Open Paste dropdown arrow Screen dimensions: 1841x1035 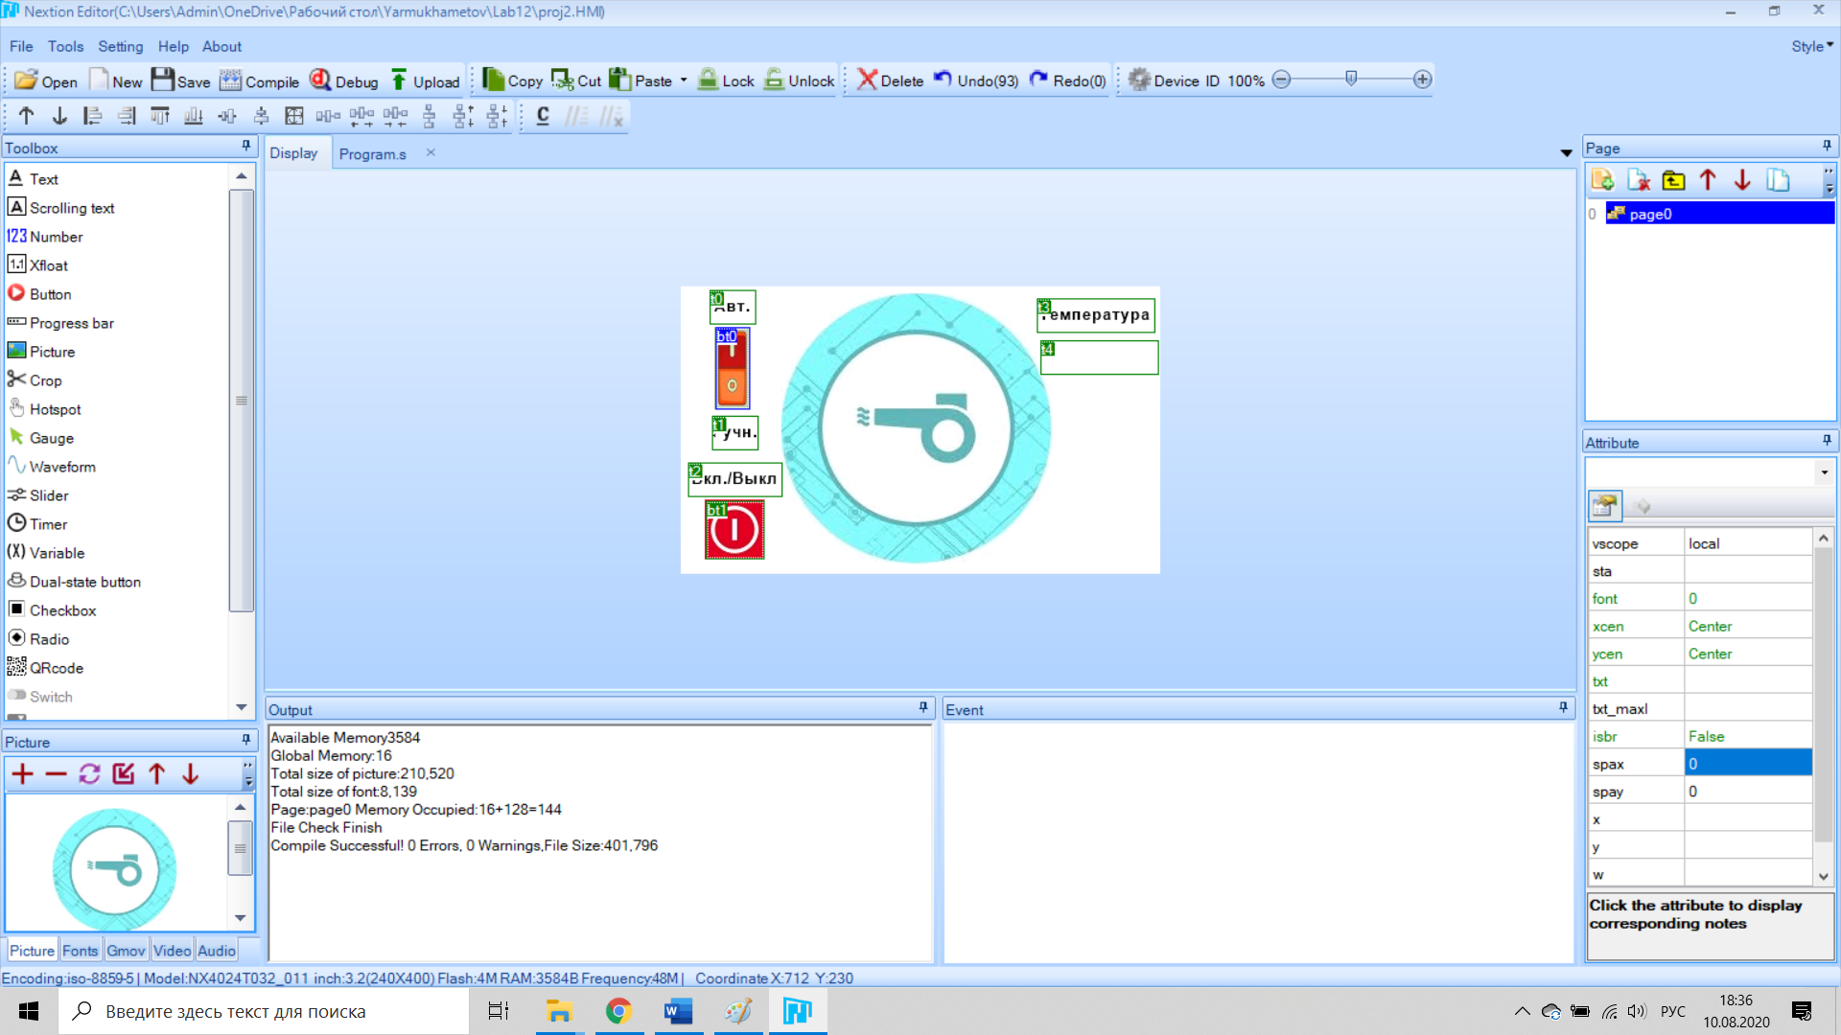click(x=684, y=80)
